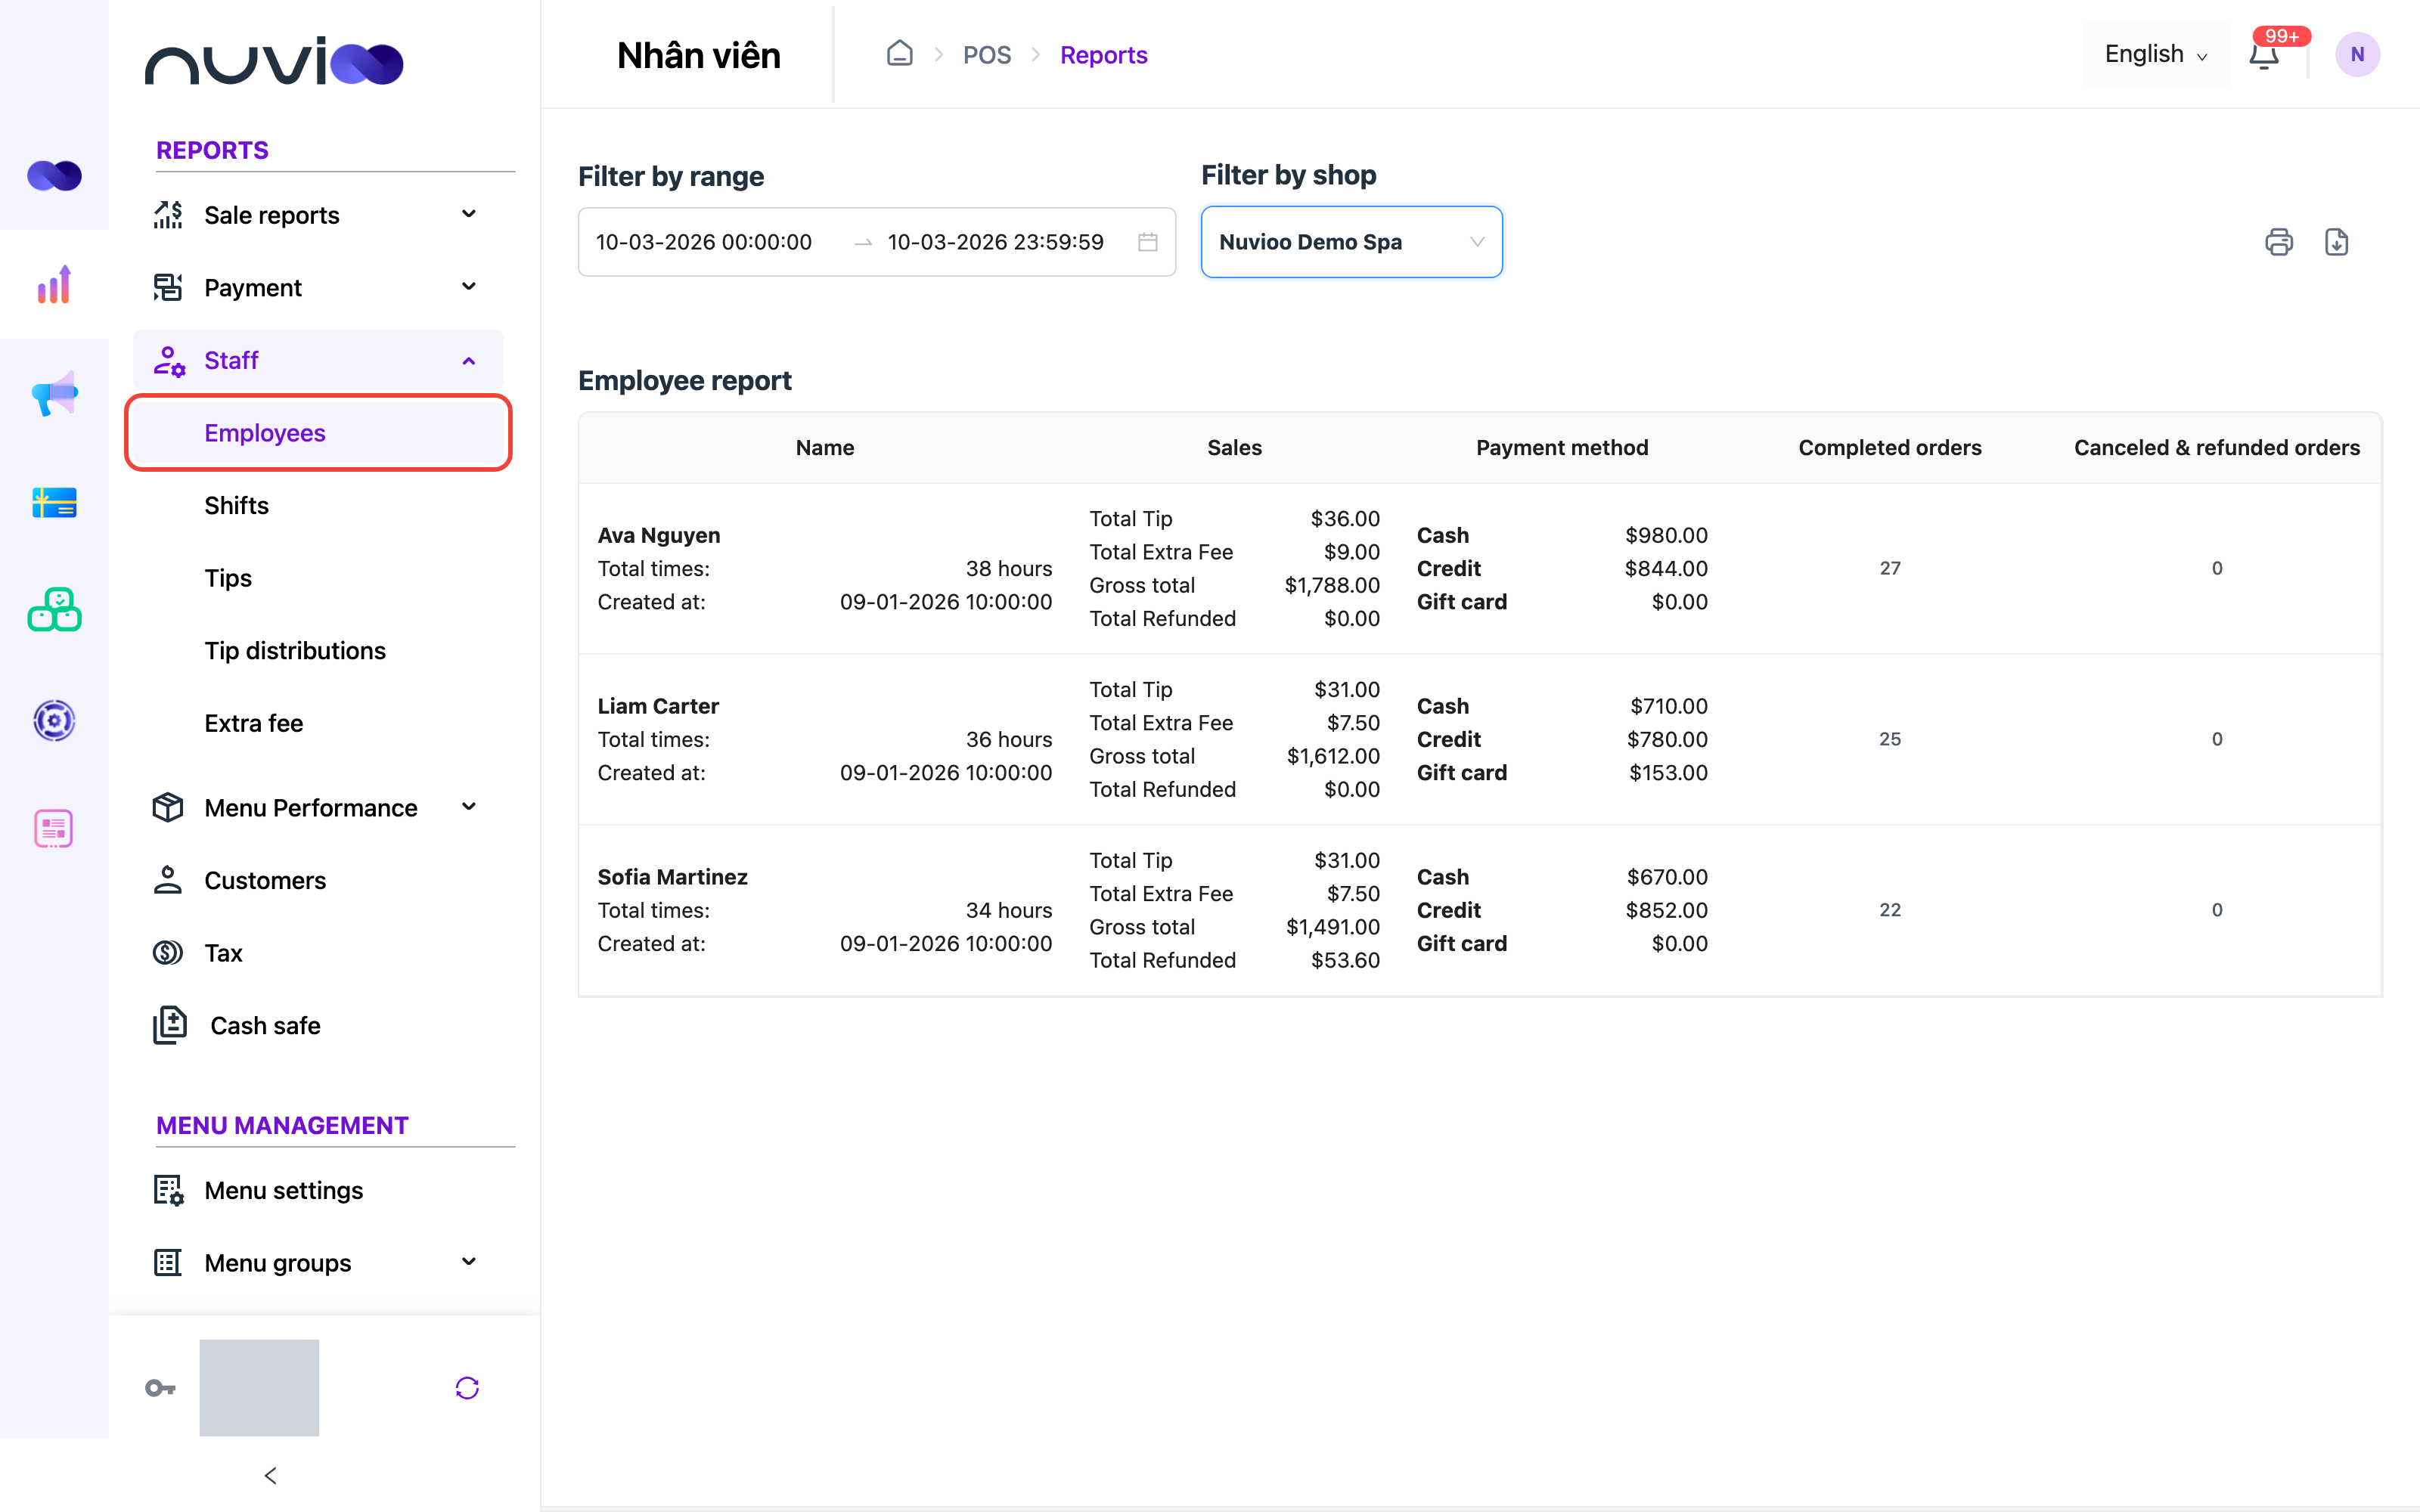Collapse the Staff section
Screen dimensions: 2420x1512
click(318, 360)
